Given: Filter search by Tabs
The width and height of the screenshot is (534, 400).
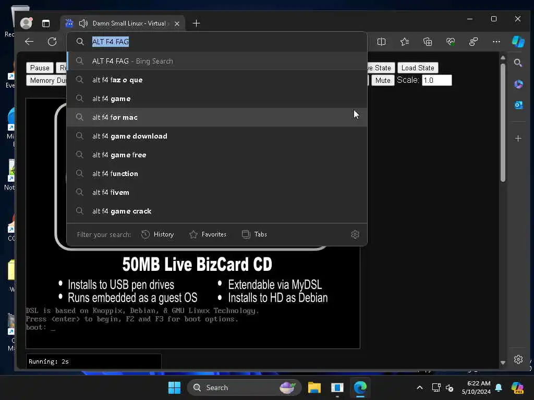Looking at the screenshot, I should (x=254, y=234).
